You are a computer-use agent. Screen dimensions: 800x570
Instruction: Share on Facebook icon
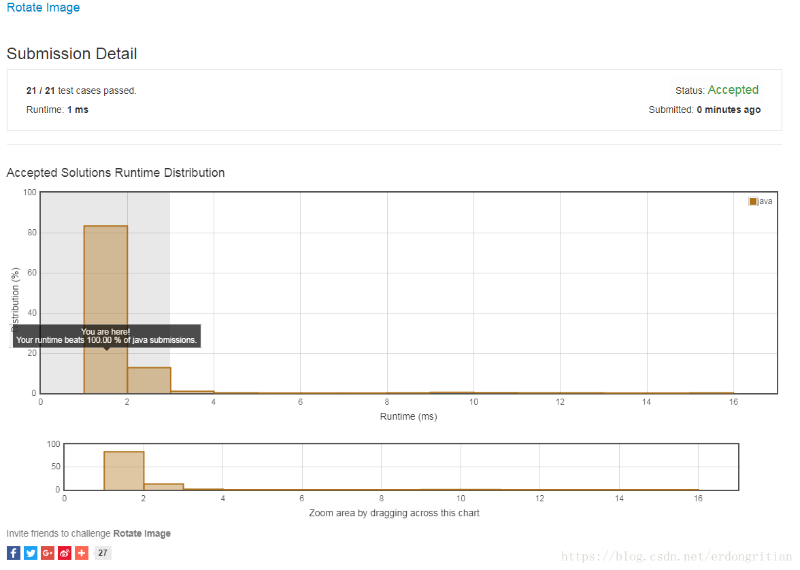click(14, 552)
